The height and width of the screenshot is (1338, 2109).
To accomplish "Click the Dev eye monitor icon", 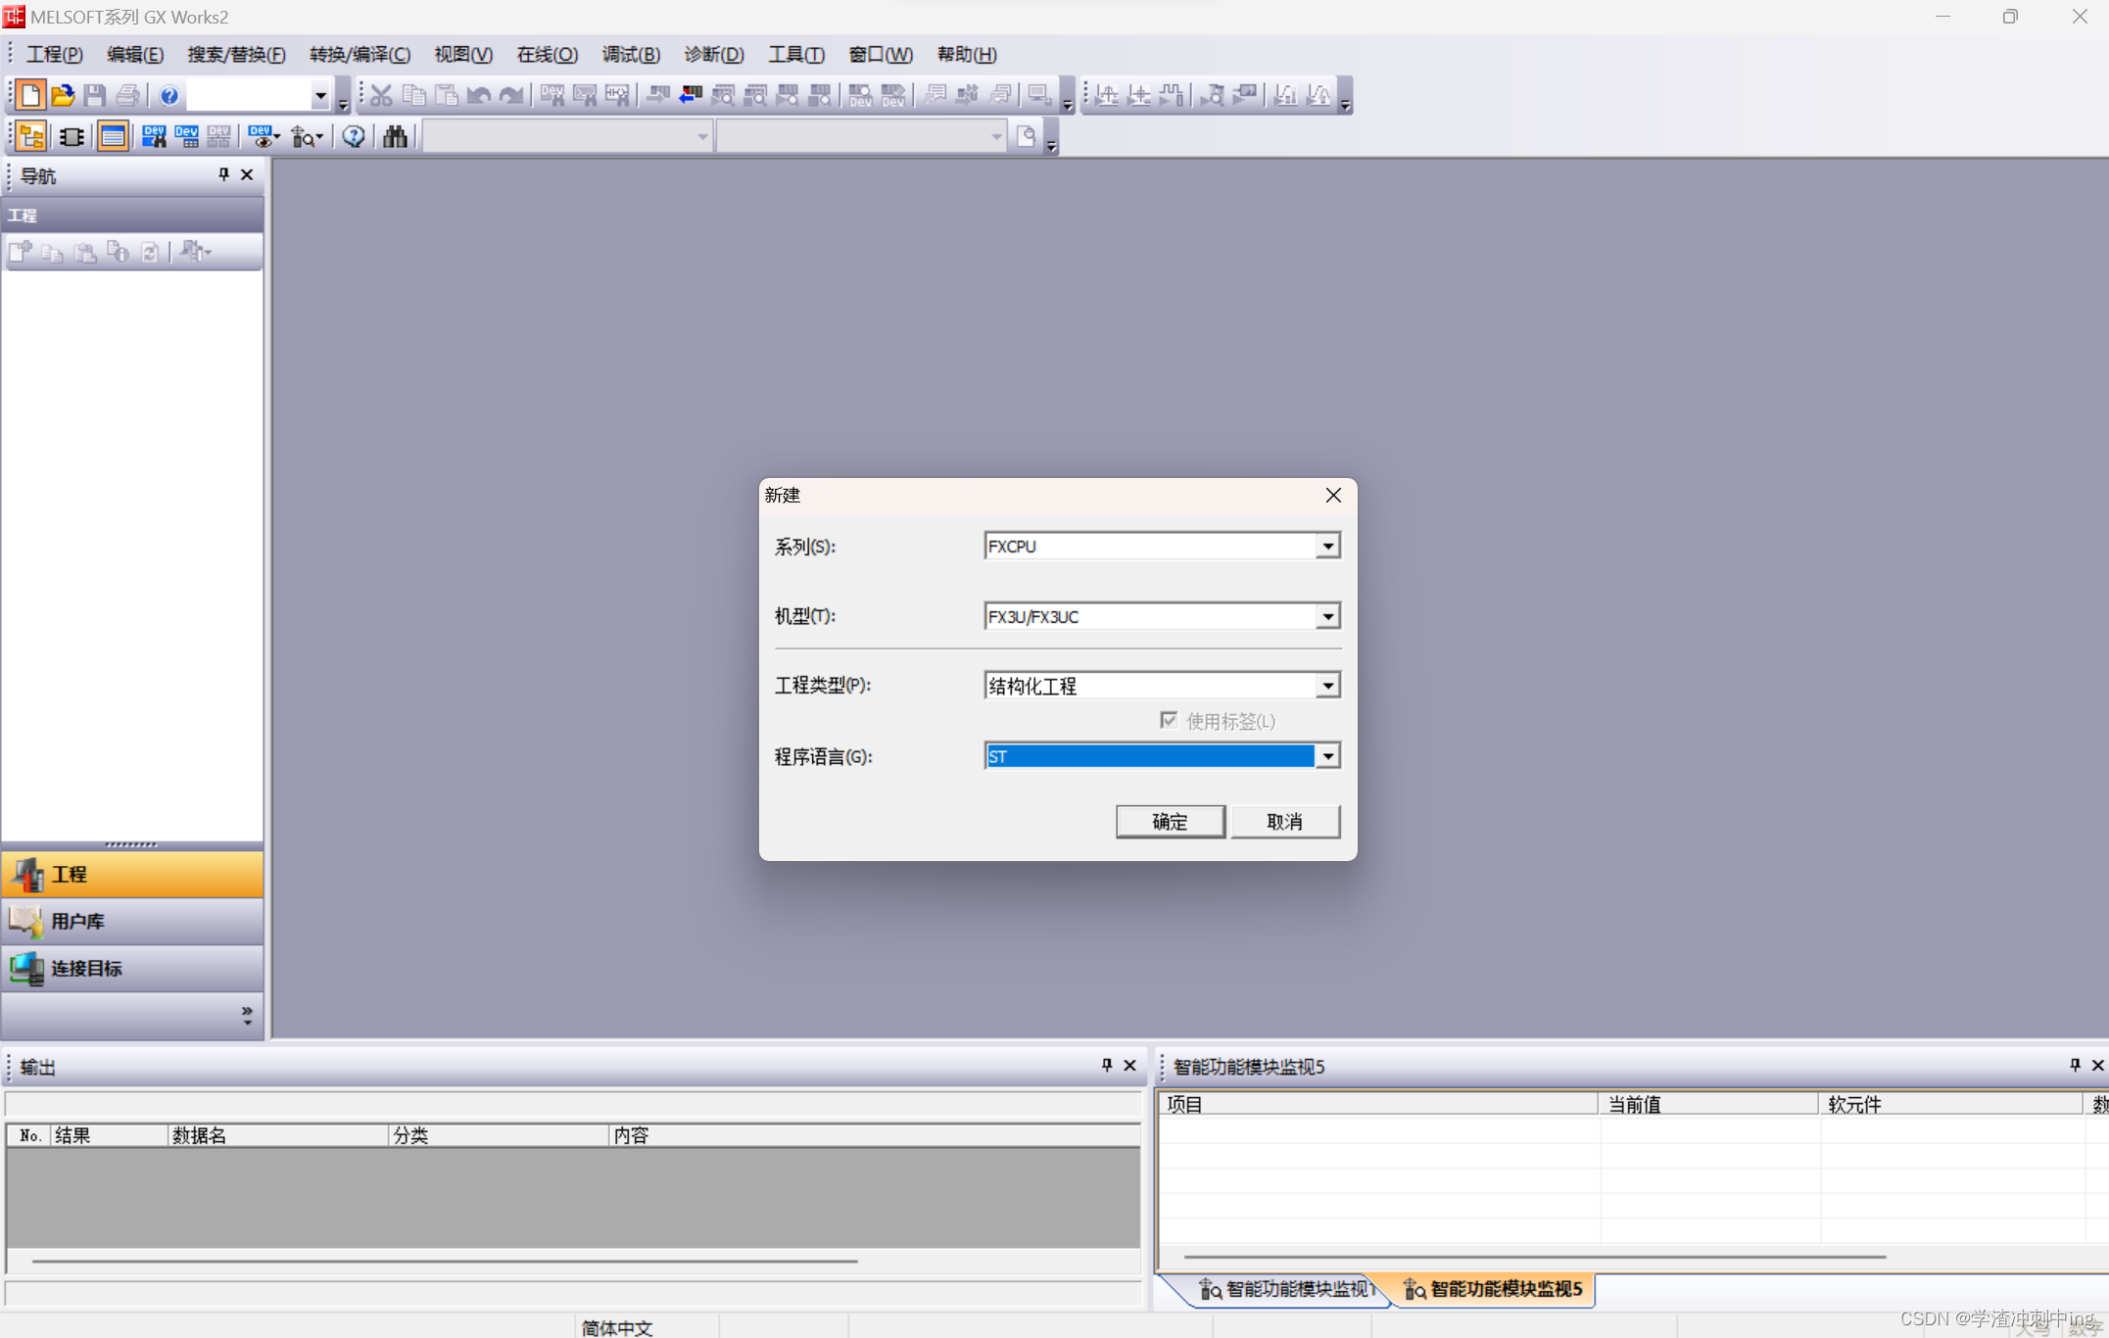I will pos(261,136).
